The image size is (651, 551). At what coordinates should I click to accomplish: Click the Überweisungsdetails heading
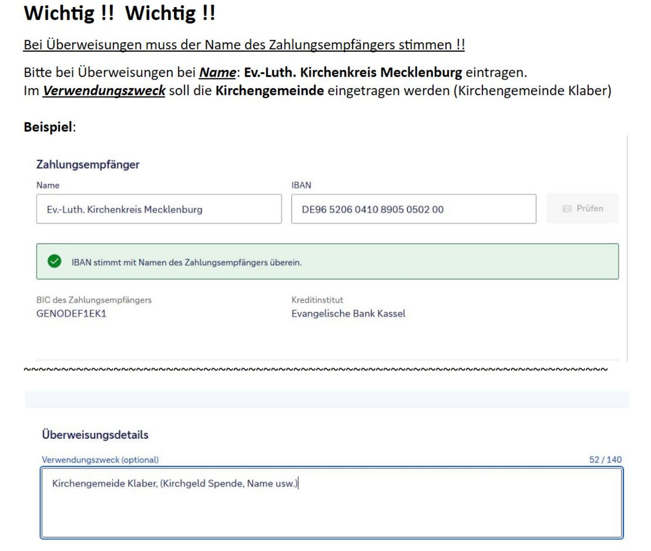(x=95, y=434)
